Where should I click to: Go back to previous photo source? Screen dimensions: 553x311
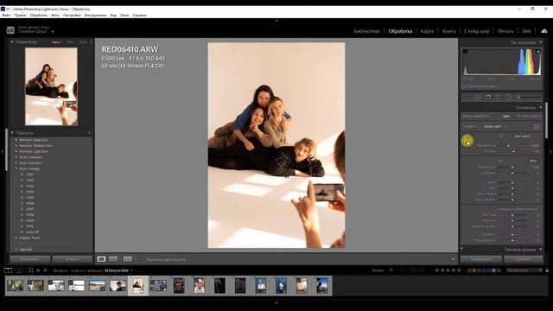[x=38, y=270]
